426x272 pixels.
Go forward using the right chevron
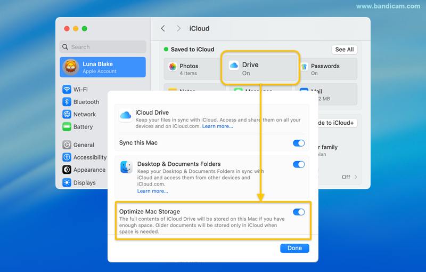point(178,28)
